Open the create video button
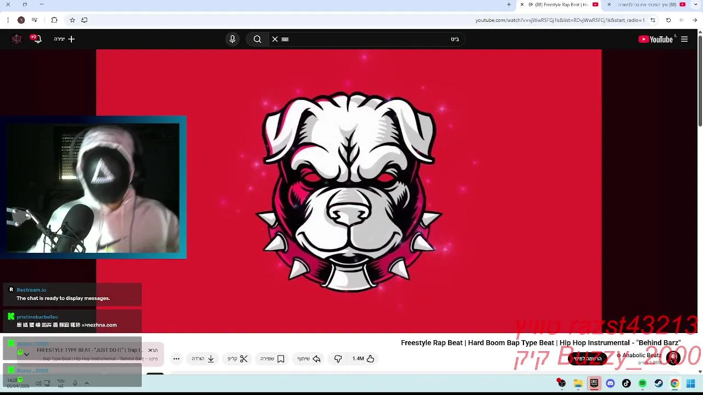703x395 pixels. pos(64,39)
